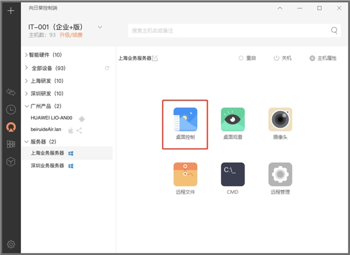Click the collapse-up arrow in title bar
350x255 pixels.
[280, 8]
